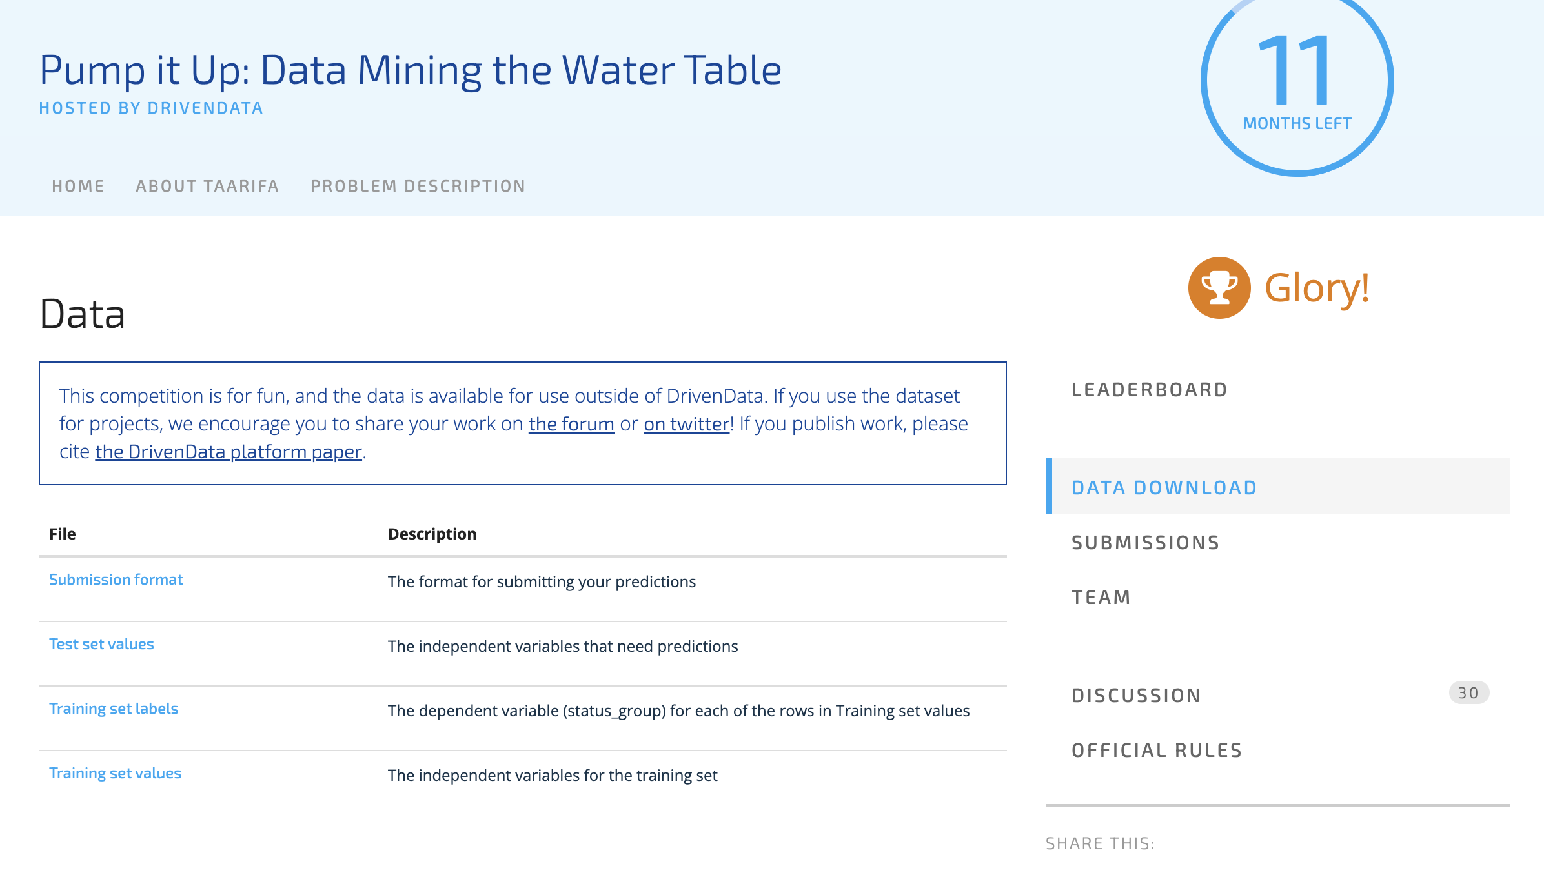Viewport: 1544px width, 888px height.
Task: View the Leaderboard in sidebar
Action: [1150, 390]
